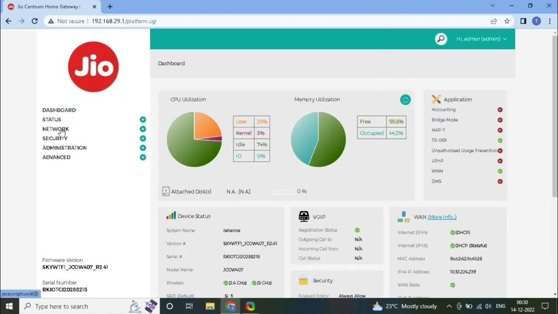Open the browser side panel icon
Screen dimensions: 558x314
pyautogui.click(x=523, y=21)
